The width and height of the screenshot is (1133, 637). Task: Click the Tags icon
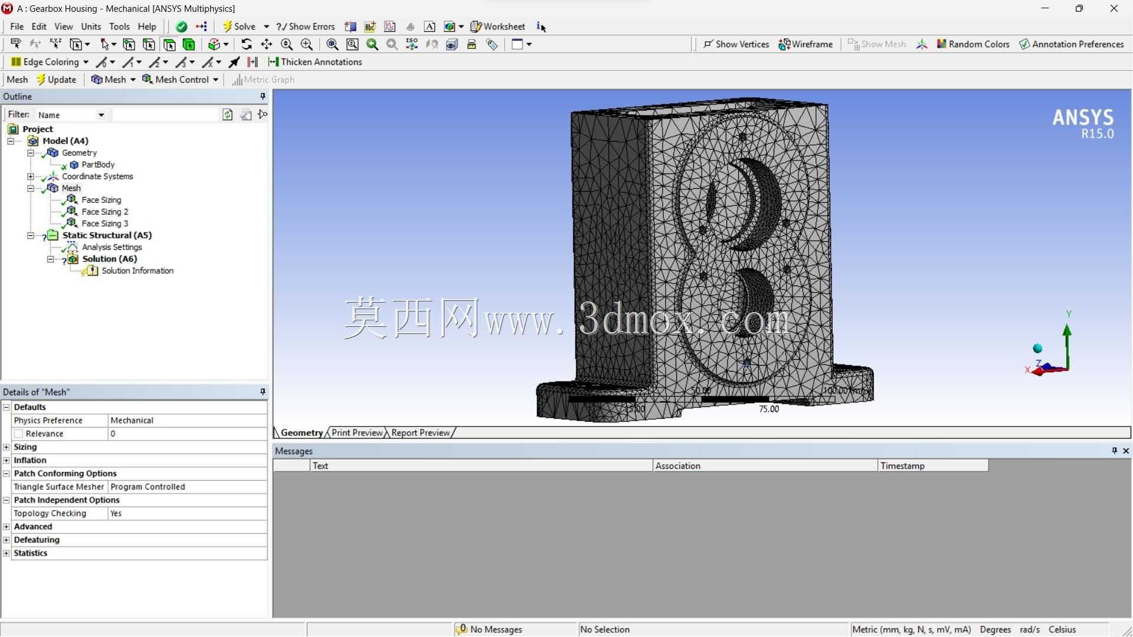[x=492, y=44]
